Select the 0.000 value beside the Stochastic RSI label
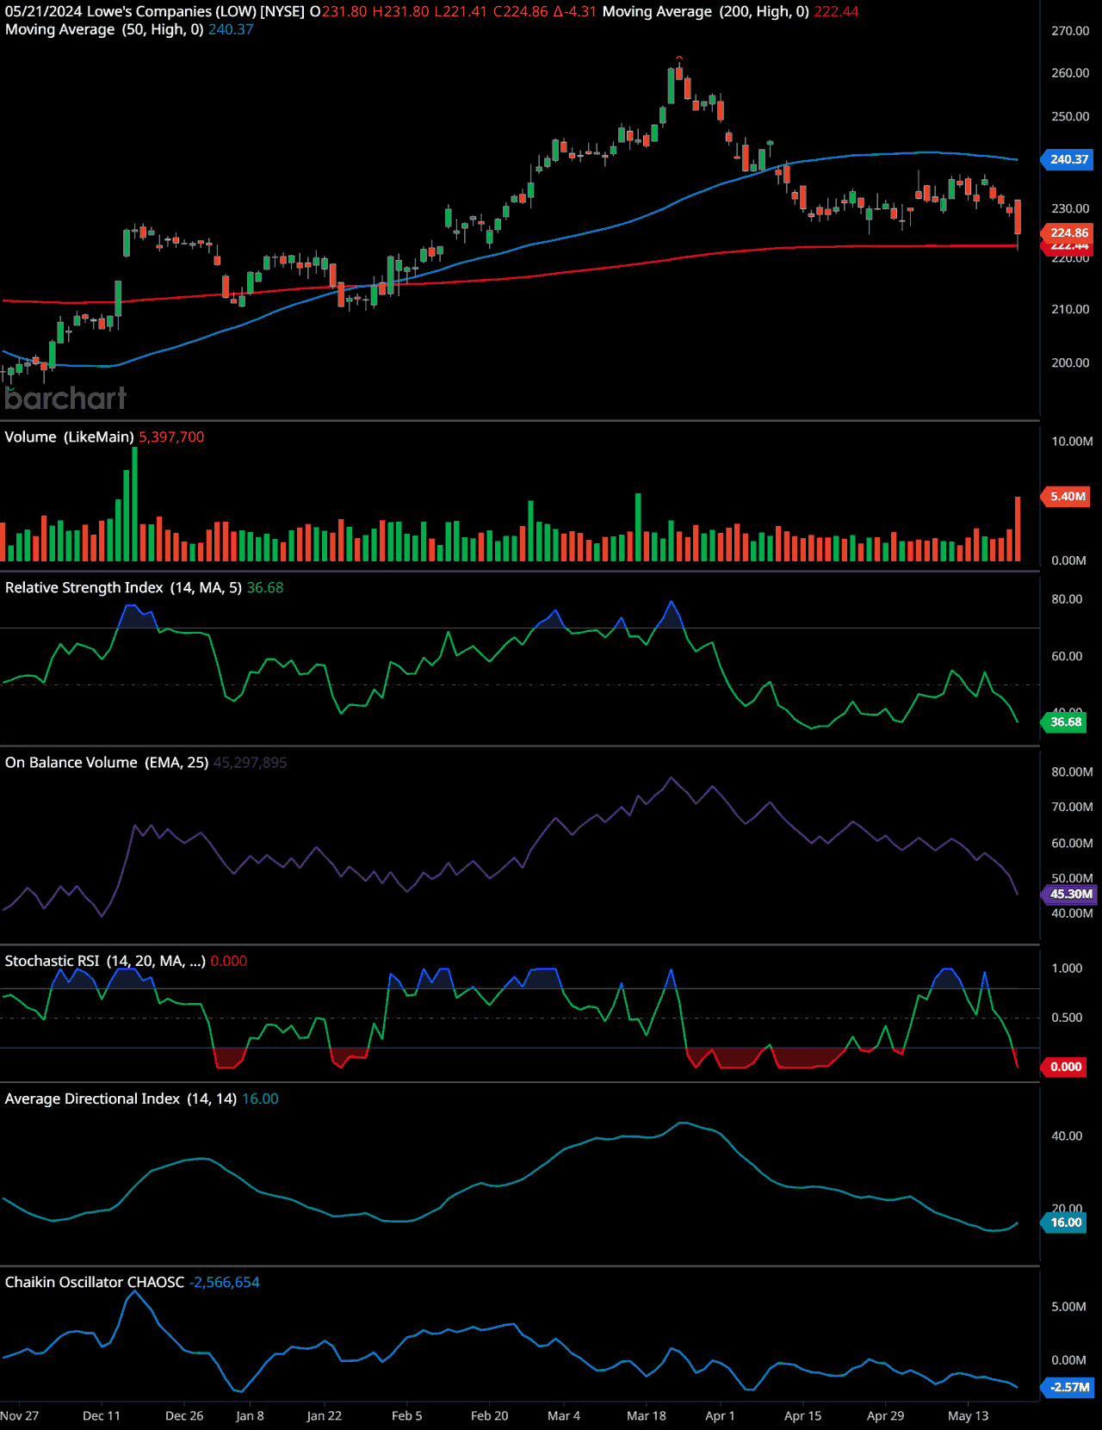The image size is (1102, 1430). point(229,961)
